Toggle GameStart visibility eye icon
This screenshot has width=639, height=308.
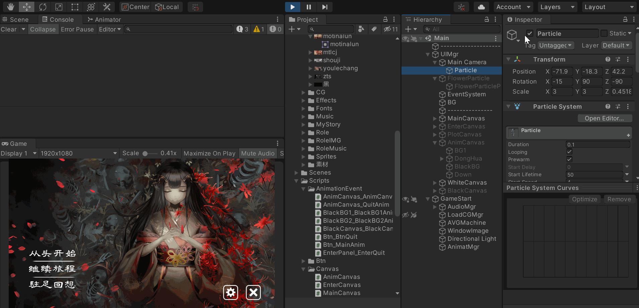click(x=405, y=199)
